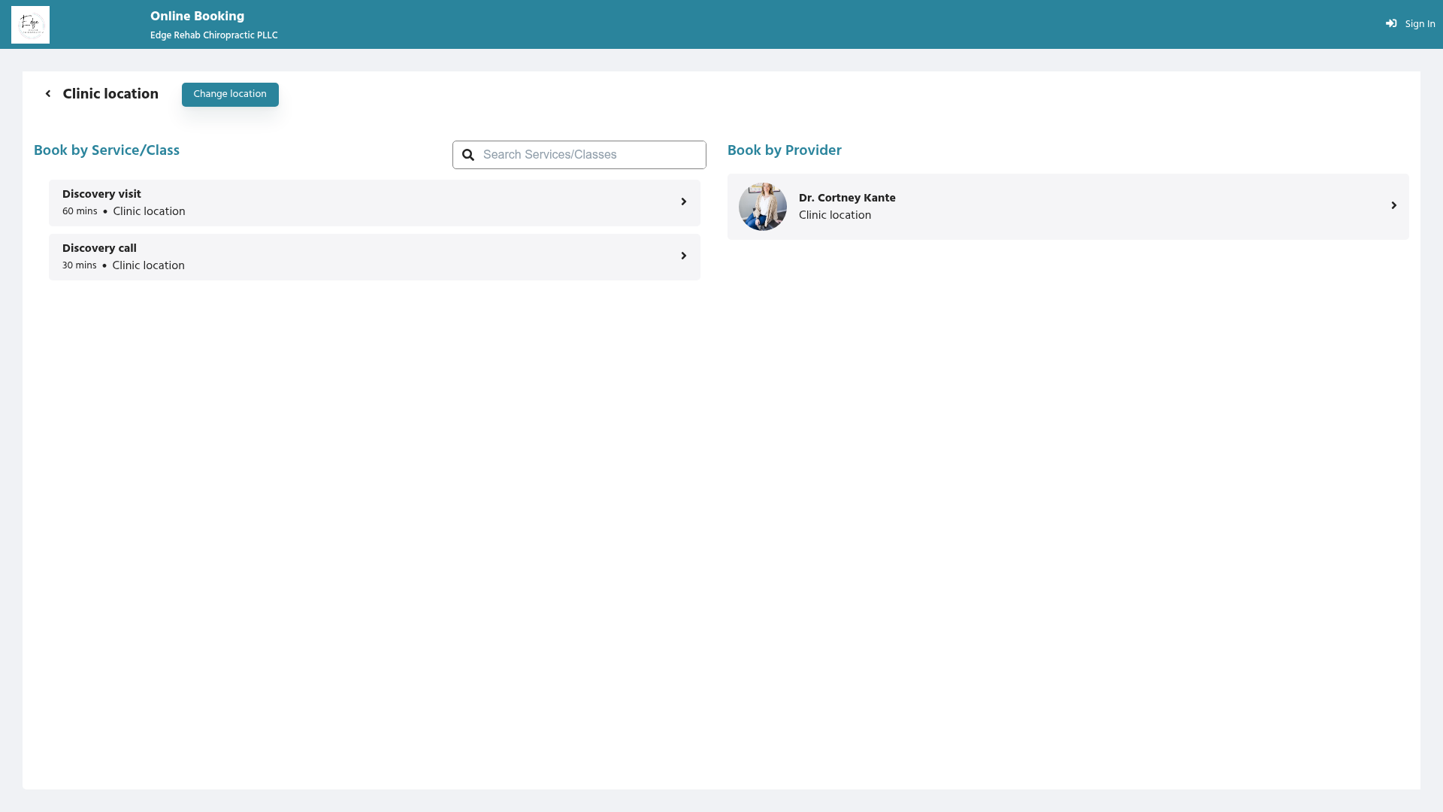Screen dimensions: 1443x812
Task: Click the Edge Rehab clinic logo
Action: tap(30, 25)
